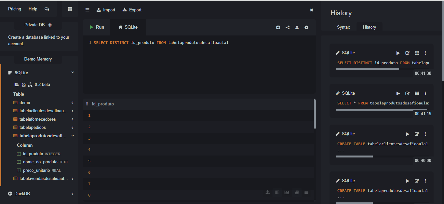The height and width of the screenshot is (204, 444).
Task: Run the current SQL query
Action: tap(97, 27)
